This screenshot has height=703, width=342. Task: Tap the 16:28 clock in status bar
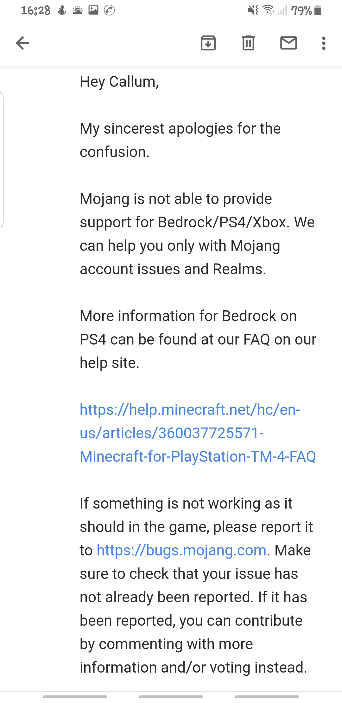pyautogui.click(x=35, y=10)
